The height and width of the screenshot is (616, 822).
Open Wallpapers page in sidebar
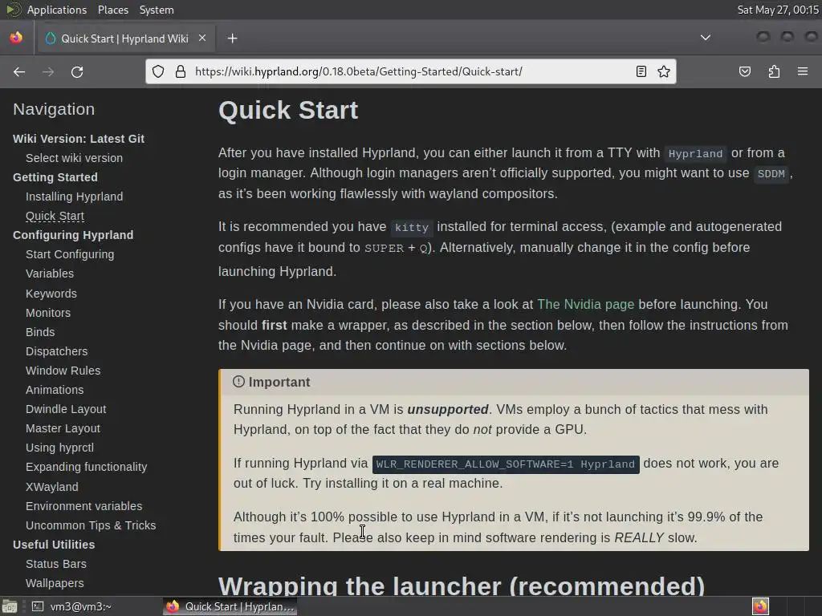click(55, 583)
